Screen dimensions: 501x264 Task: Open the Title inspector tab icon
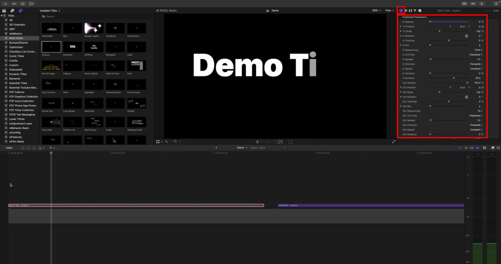[x=401, y=11]
